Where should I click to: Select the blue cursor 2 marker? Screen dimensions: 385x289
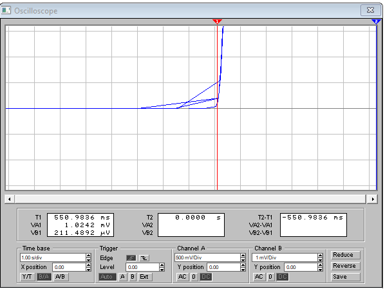pyautogui.click(x=376, y=22)
